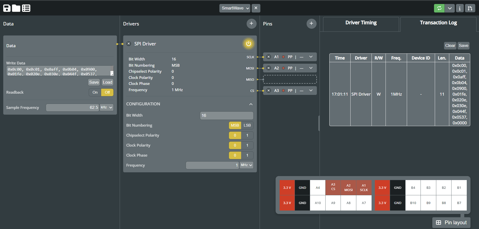Open the project list icon in the toolbar
This screenshot has width=479, height=229.
pyautogui.click(x=26, y=8)
